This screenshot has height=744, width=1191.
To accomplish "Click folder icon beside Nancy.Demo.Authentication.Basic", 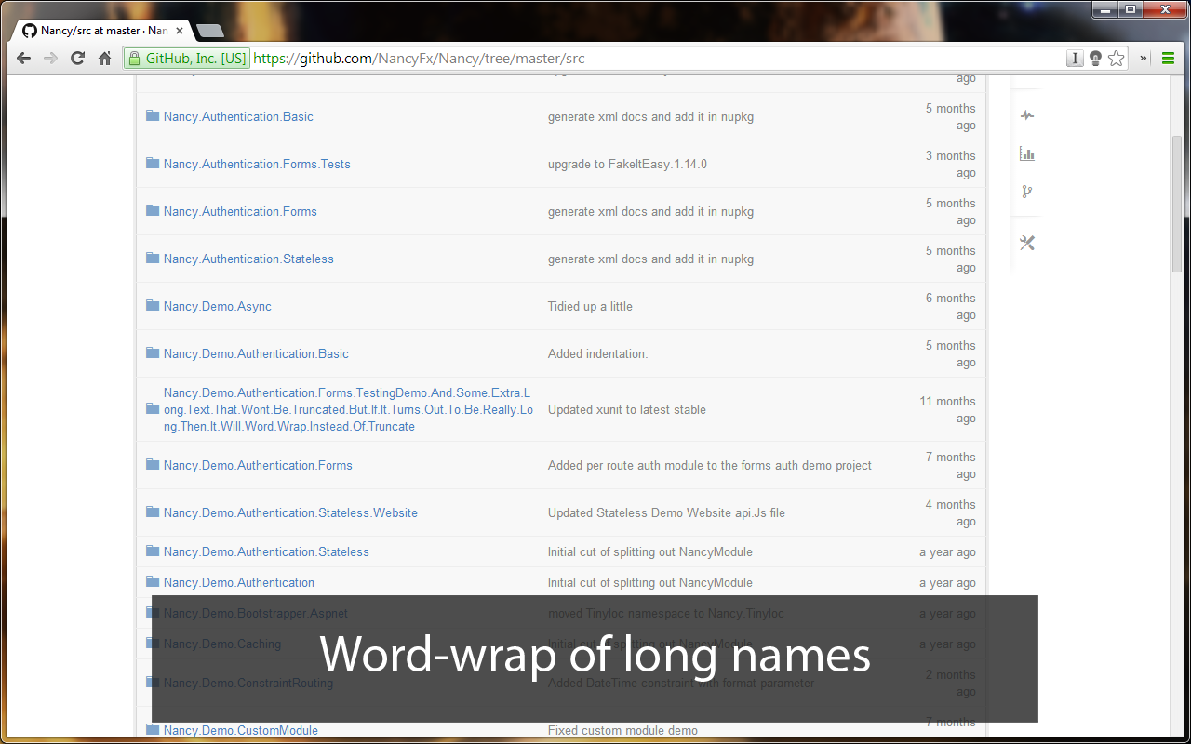I will coord(153,352).
